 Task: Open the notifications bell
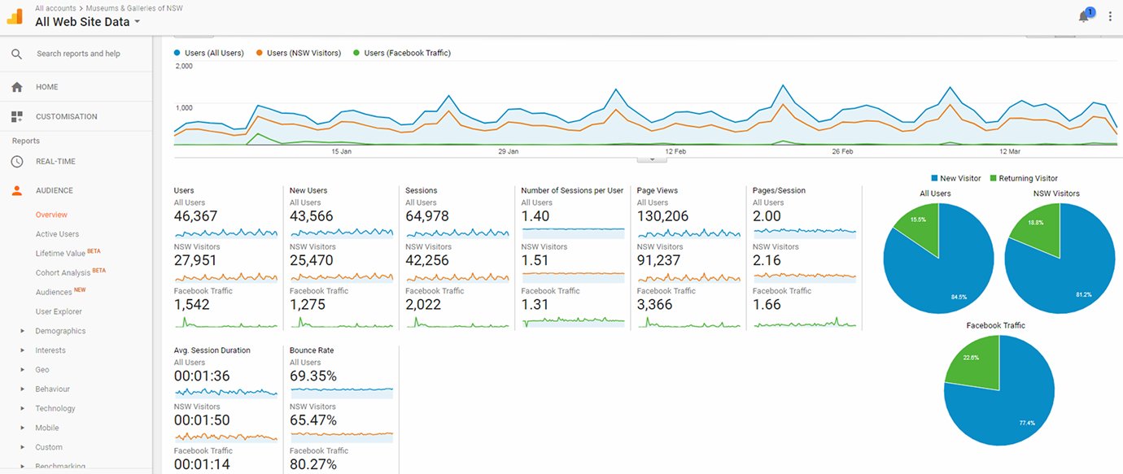point(1083,17)
